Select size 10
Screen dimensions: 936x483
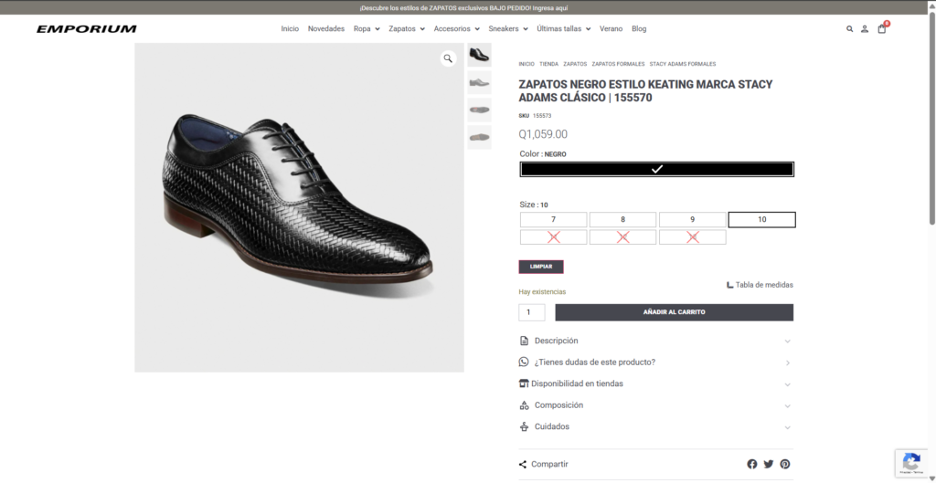[x=761, y=219]
